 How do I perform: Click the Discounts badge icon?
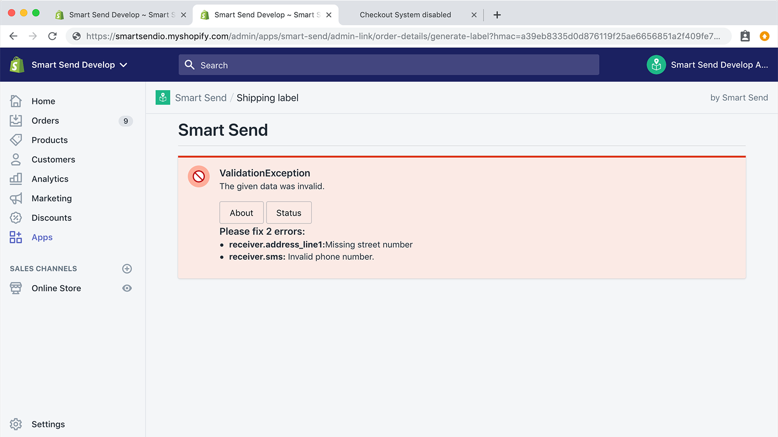coord(16,218)
